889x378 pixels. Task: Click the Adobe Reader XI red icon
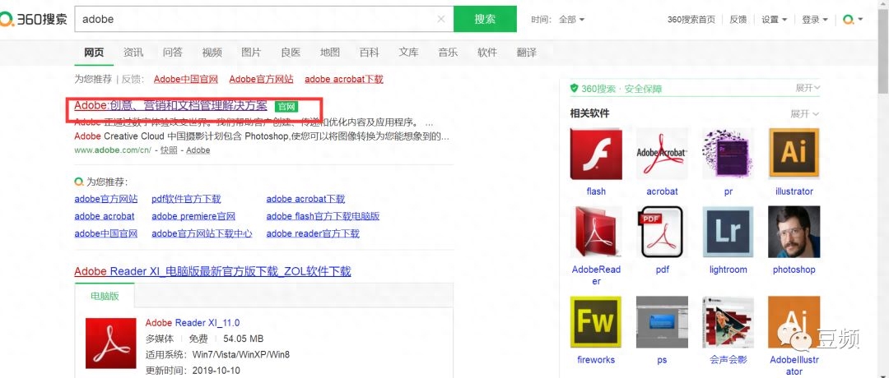coord(110,343)
